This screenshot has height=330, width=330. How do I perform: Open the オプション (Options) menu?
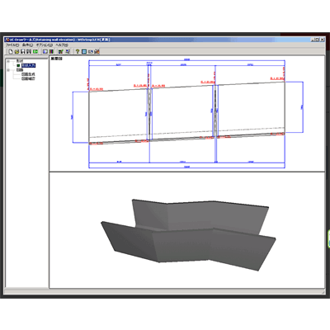point(45,45)
